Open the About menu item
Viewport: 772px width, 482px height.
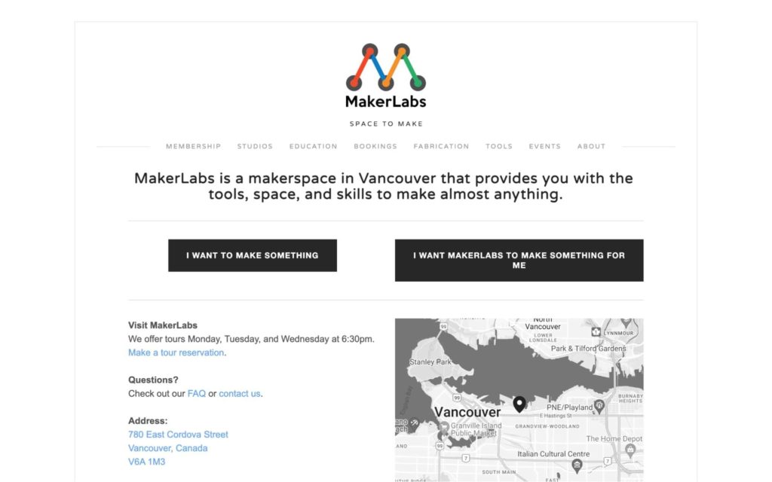[591, 146]
